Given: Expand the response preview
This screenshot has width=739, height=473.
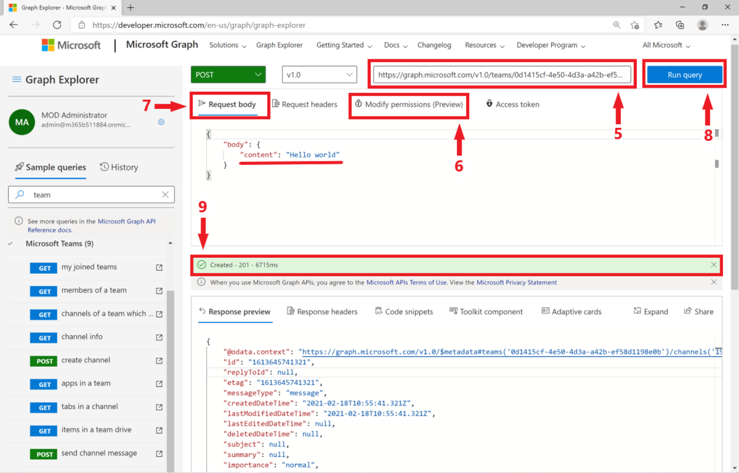Looking at the screenshot, I should (x=650, y=311).
